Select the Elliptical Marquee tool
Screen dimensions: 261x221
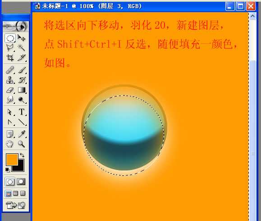click(10, 38)
